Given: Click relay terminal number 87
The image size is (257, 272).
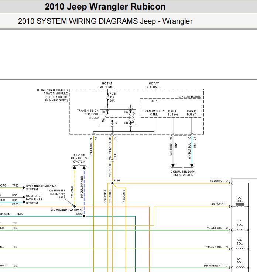Looking at the screenshot, I should point(116,123).
